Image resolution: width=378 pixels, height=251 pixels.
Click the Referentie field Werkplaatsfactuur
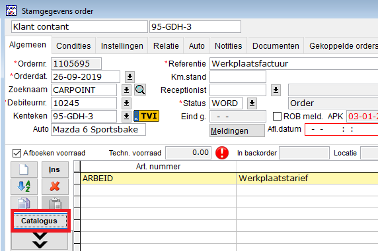point(294,64)
